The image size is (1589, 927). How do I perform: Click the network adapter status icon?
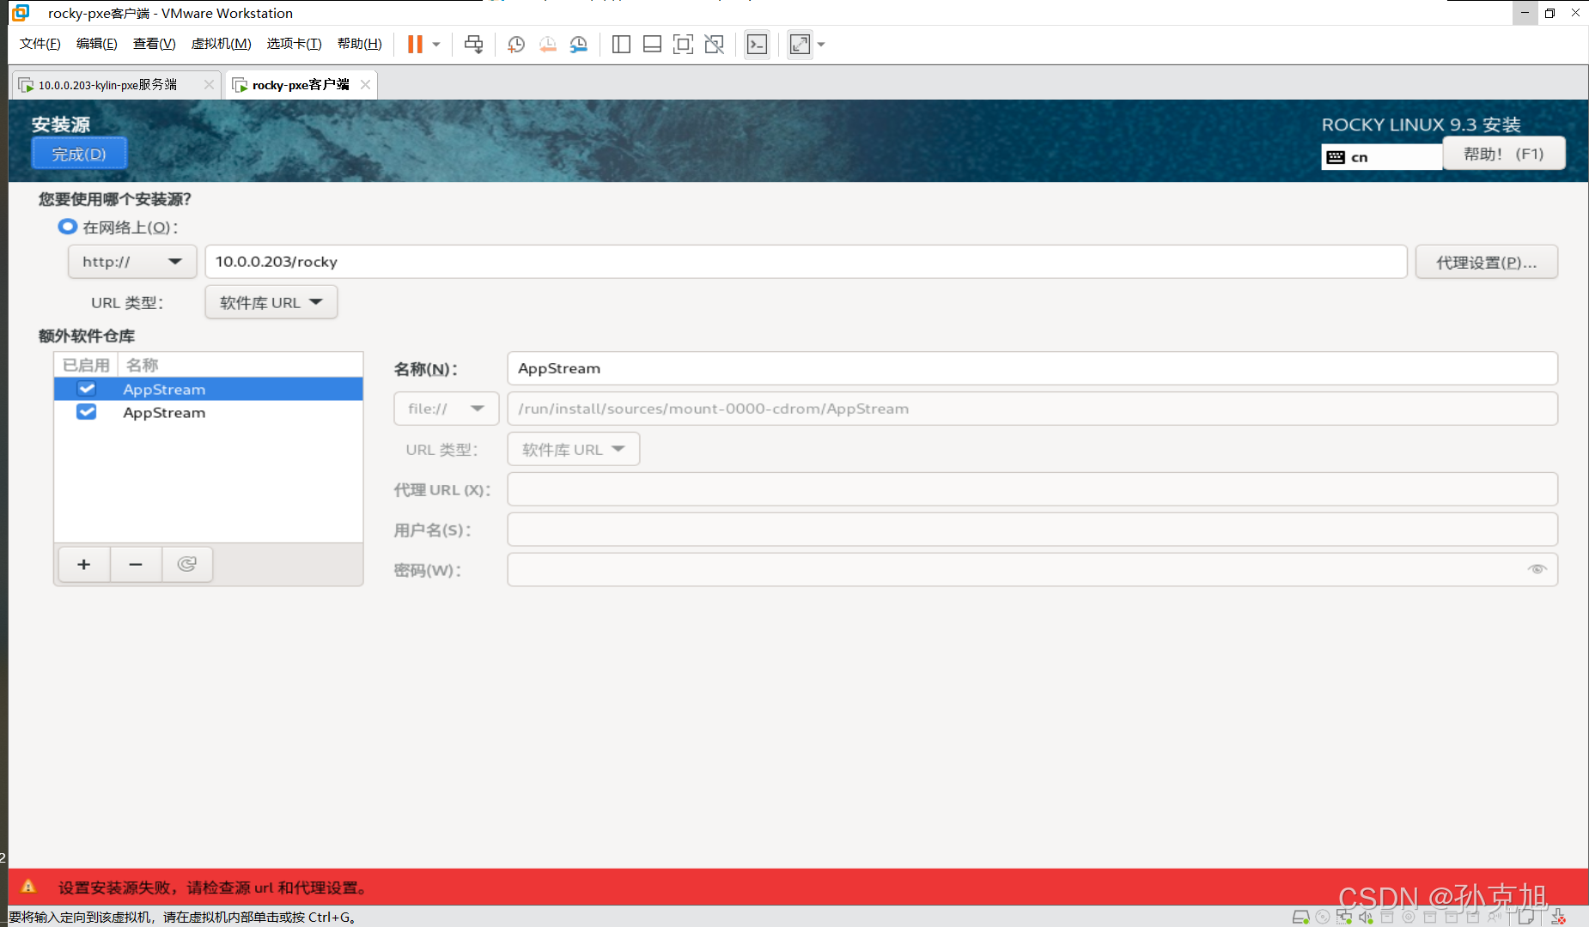[1344, 918]
